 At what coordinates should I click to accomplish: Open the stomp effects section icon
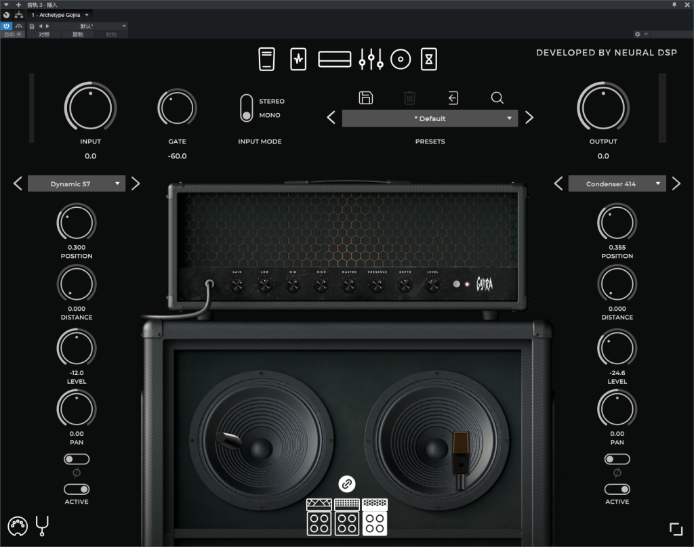[x=298, y=60]
